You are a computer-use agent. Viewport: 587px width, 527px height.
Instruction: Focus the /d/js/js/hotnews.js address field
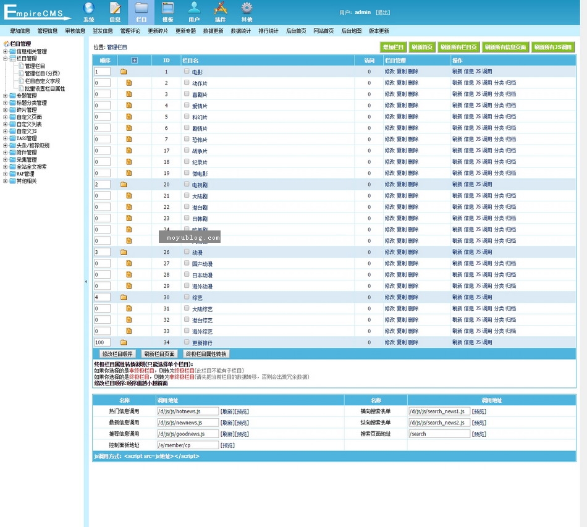188,411
